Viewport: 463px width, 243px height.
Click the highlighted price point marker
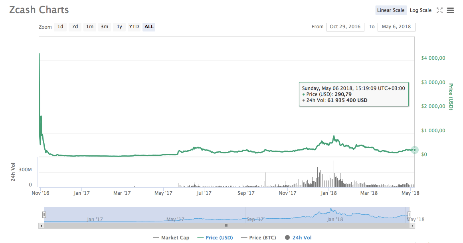pos(415,150)
